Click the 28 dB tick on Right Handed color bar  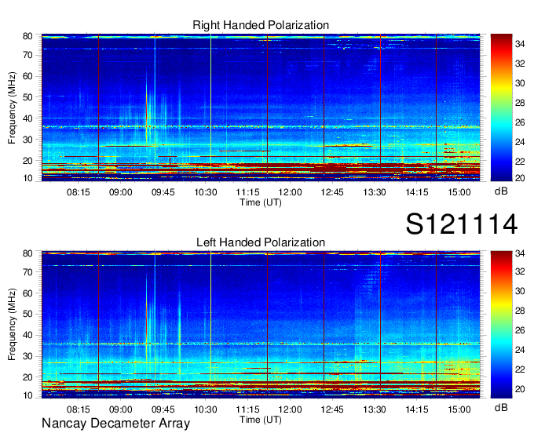coord(520,103)
